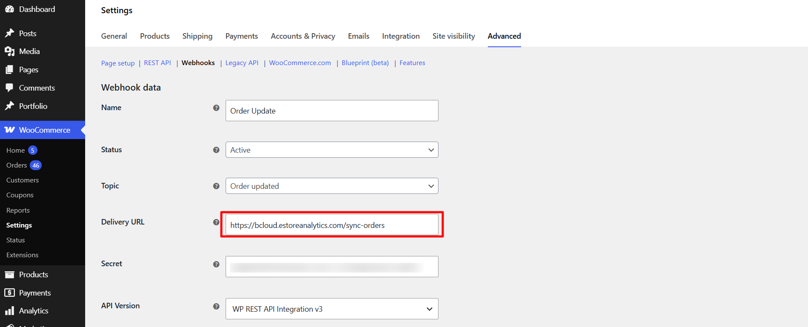This screenshot has height=327, width=808.
Task: Open the Features sub-link
Action: [412, 63]
